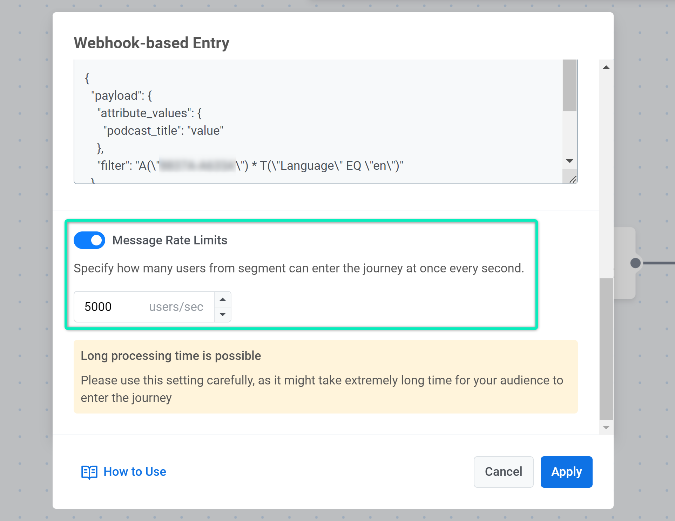Click the Webhook-based Entry heading

click(151, 43)
